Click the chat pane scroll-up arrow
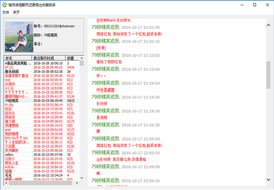Viewport: 274px width, 190px height. click(x=268, y=25)
